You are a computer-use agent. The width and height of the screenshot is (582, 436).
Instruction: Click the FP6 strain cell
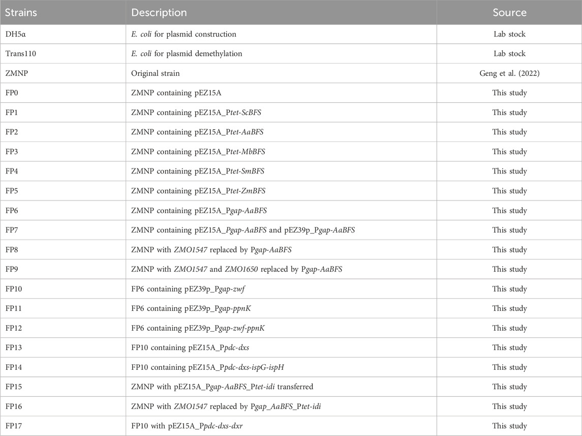pos(63,211)
